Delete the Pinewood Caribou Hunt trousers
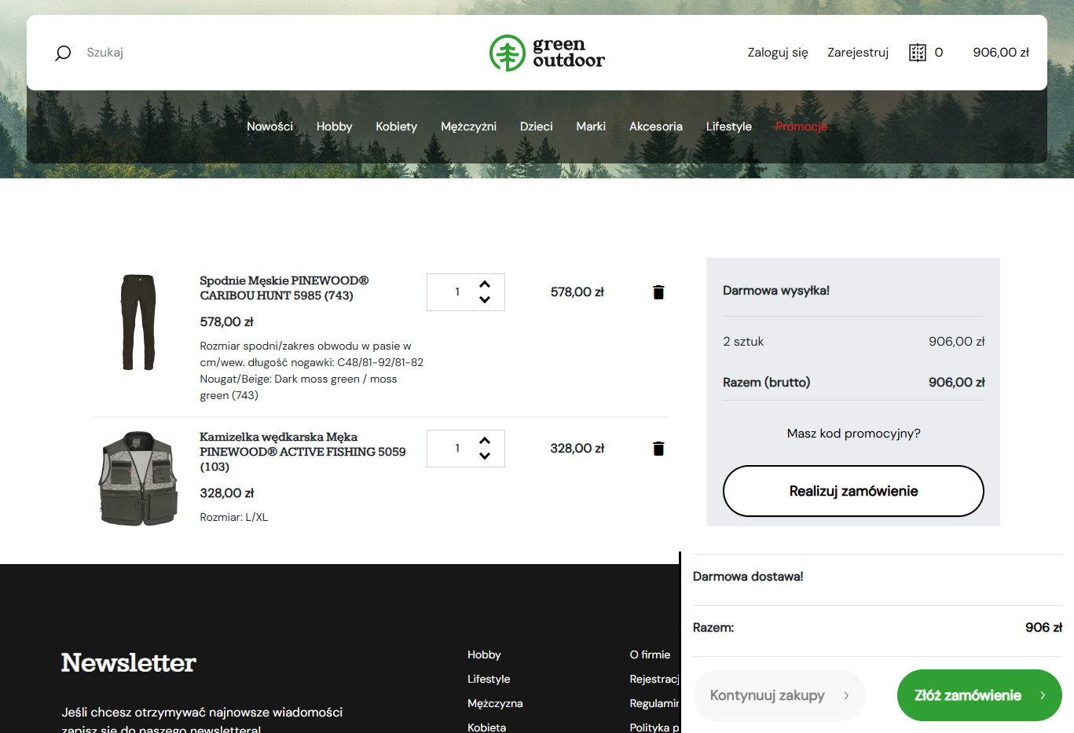This screenshot has height=733, width=1074. (x=658, y=292)
